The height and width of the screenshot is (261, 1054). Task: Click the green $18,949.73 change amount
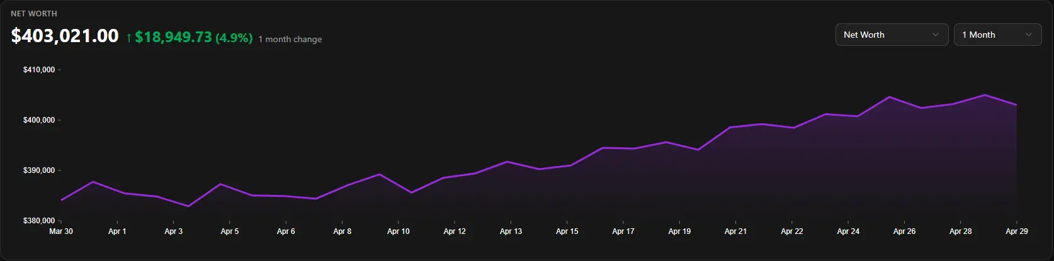tap(173, 37)
